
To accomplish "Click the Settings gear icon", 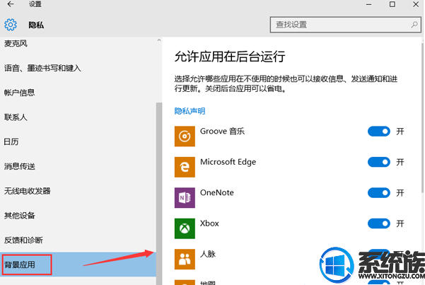I will click(11, 25).
